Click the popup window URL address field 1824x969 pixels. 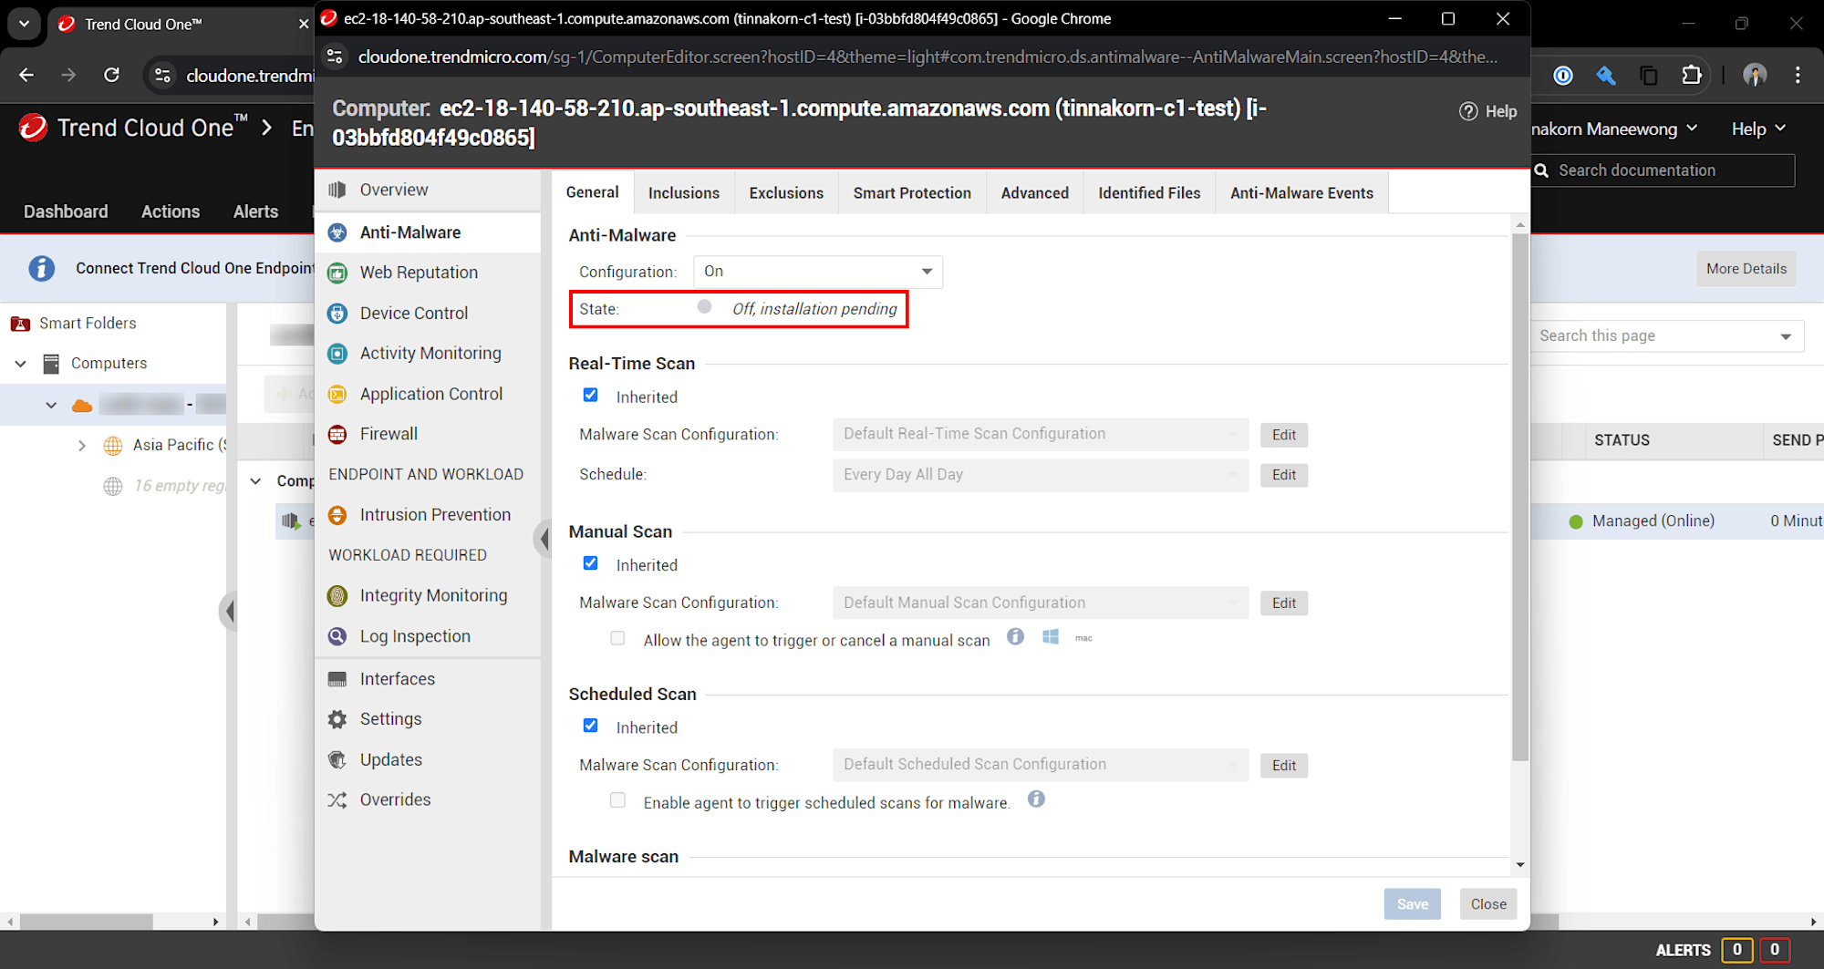click(928, 57)
